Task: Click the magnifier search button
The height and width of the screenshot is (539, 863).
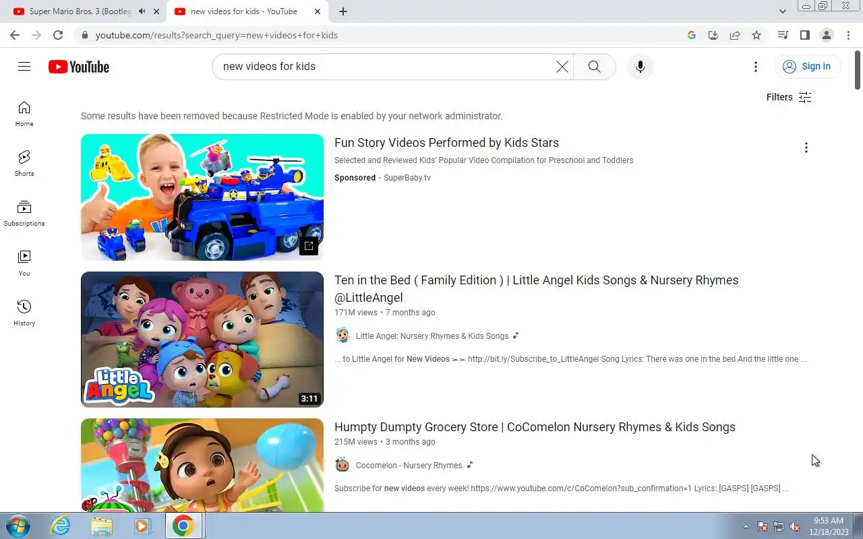Action: pos(594,67)
